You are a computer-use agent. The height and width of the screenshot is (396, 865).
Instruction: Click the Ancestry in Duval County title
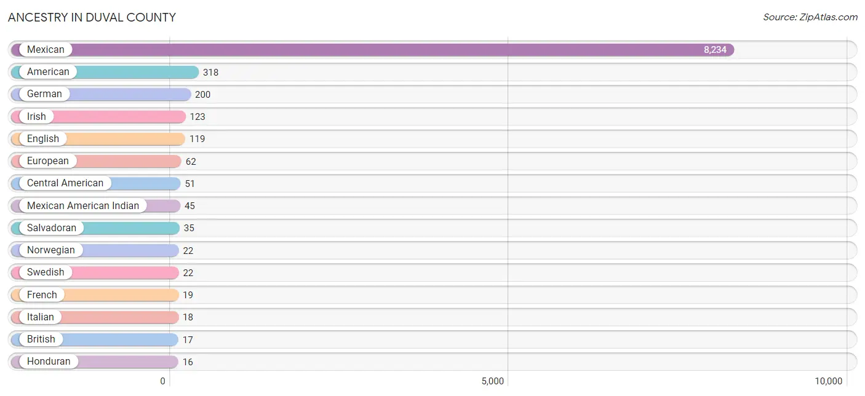pos(92,17)
